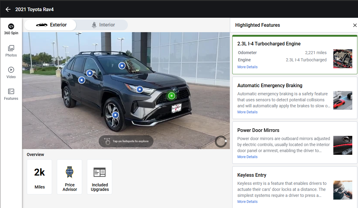Viewport: 358px width, 208px height.
Task: Open More Details for Power Door Mirrors
Action: [247, 157]
